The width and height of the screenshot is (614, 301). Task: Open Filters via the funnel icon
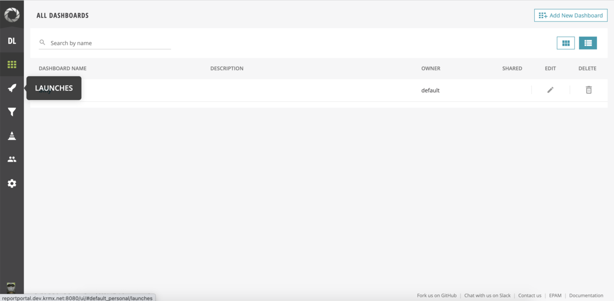[x=12, y=112]
